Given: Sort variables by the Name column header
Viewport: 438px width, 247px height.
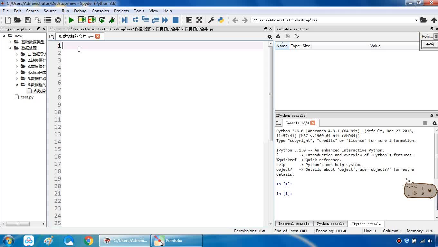Looking at the screenshot, I should [x=282, y=46].
